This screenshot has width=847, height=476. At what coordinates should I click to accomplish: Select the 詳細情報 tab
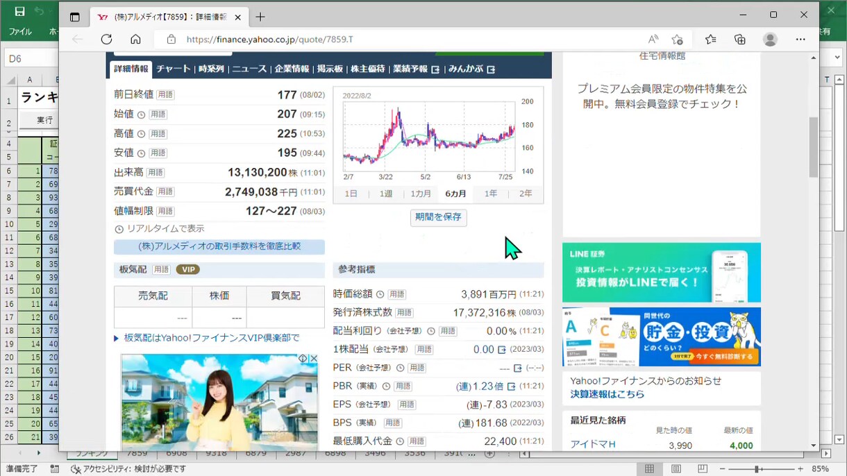pos(131,69)
